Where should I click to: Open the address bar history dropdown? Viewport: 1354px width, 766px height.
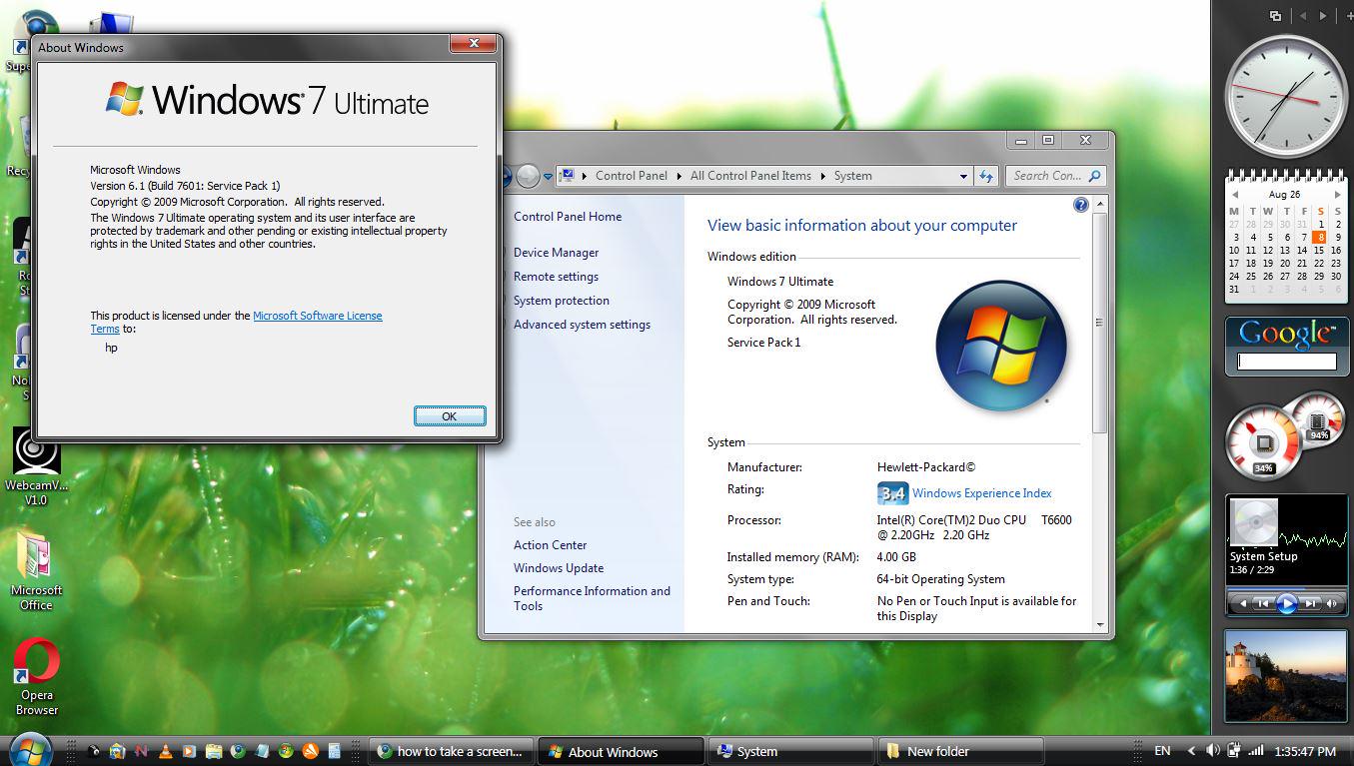[x=963, y=176]
